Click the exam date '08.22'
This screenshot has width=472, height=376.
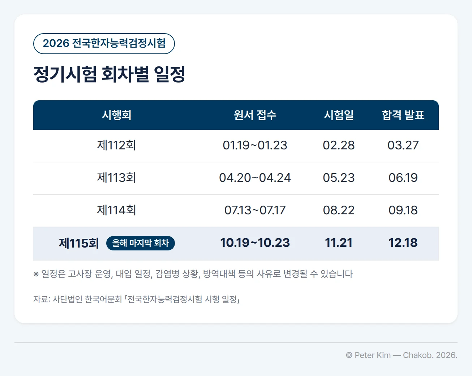pyautogui.click(x=339, y=210)
